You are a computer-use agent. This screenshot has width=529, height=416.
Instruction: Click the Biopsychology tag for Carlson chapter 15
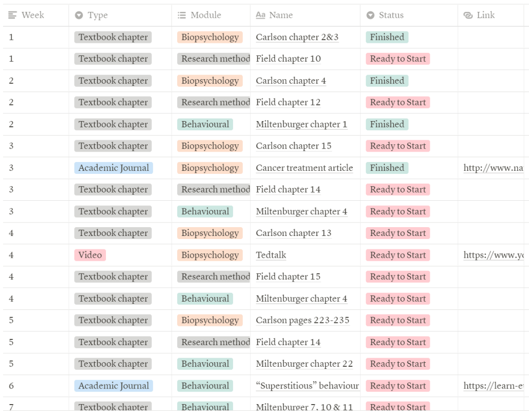(210, 146)
